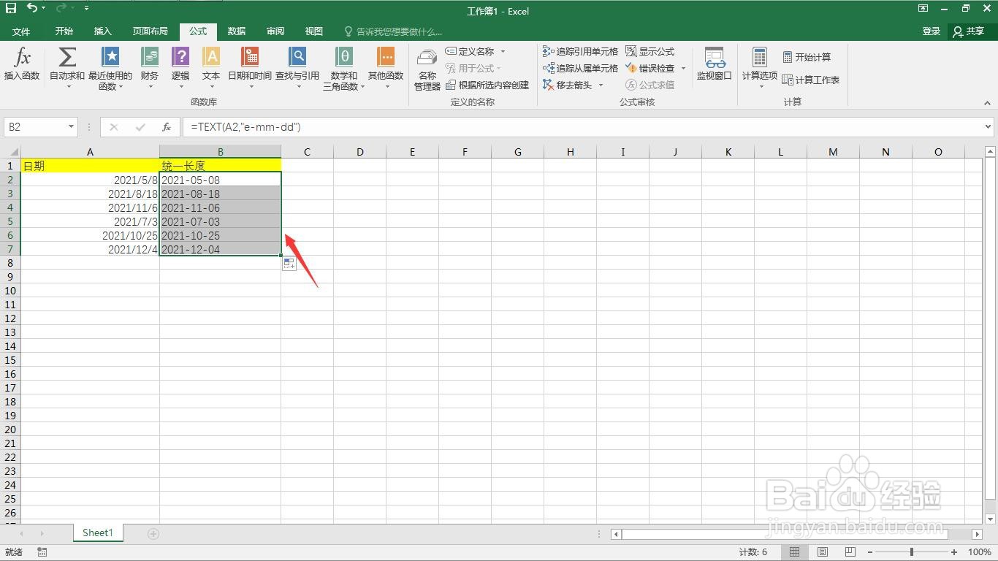
Task: Switch to the Review tab
Action: pyautogui.click(x=275, y=31)
